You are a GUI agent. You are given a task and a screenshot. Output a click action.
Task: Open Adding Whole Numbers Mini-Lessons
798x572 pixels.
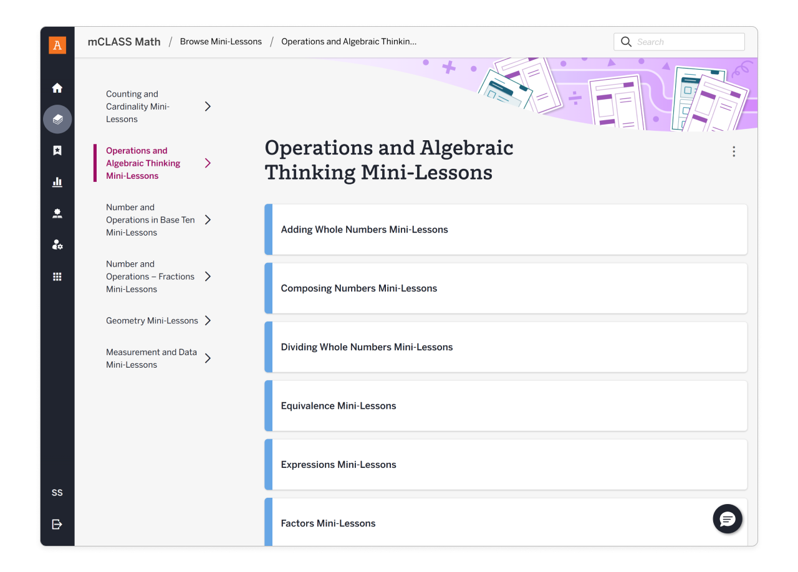[x=364, y=229]
